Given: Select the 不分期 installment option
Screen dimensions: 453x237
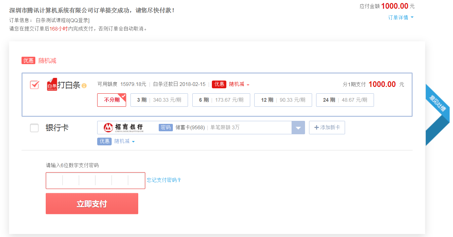Looking at the screenshot, I should (x=112, y=100).
